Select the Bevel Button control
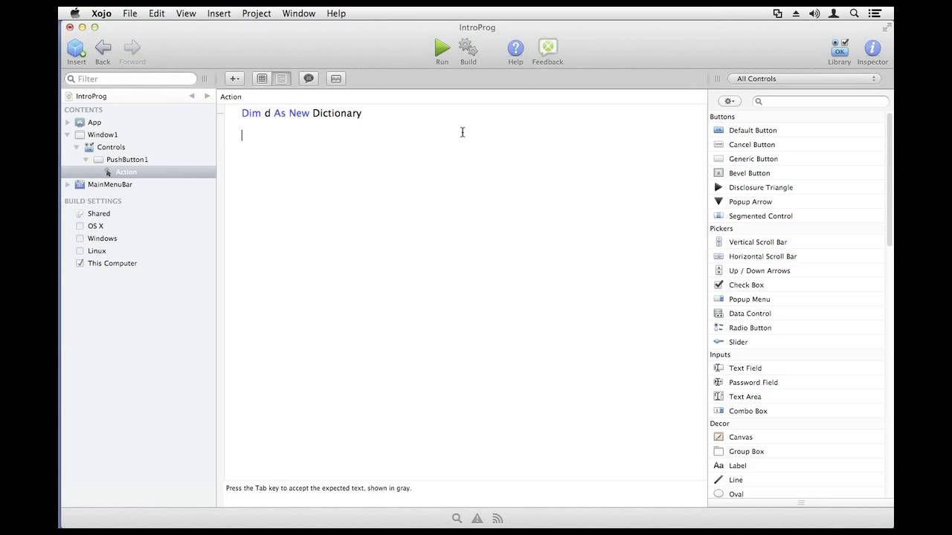Viewport: 952px width, 535px height. [x=749, y=173]
